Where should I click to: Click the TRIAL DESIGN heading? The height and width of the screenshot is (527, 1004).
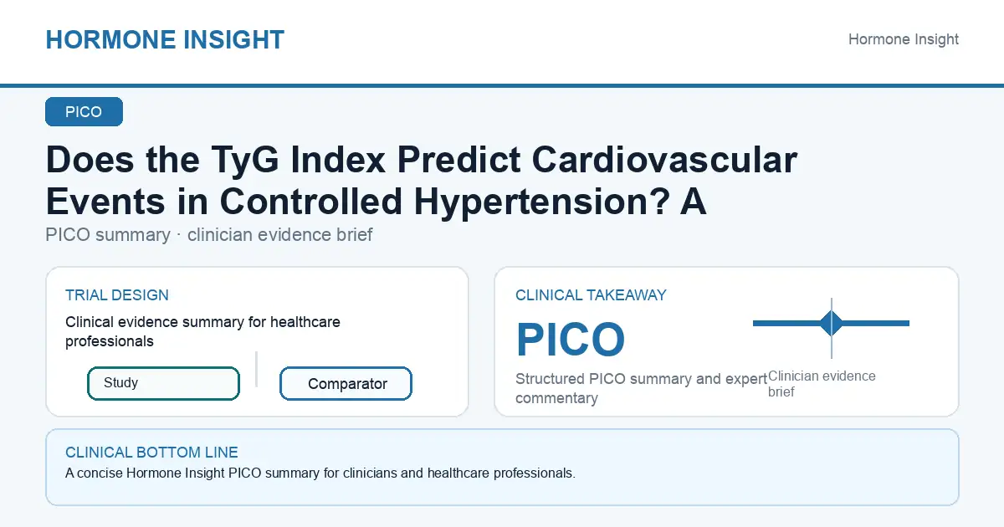(117, 295)
